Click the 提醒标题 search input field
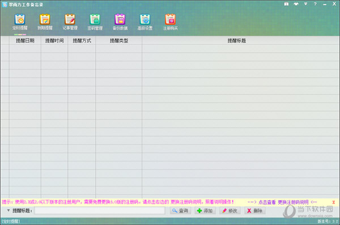This screenshot has height=225, width=340. coord(100,210)
